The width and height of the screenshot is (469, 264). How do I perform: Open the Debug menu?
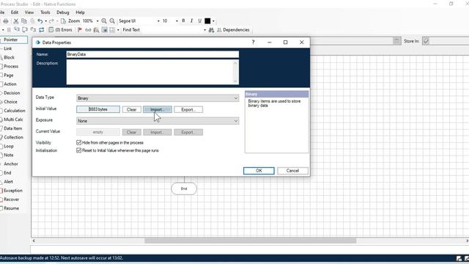click(63, 12)
